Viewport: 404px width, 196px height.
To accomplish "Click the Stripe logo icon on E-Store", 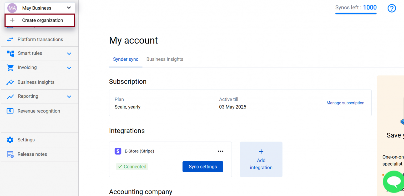I will (118, 151).
